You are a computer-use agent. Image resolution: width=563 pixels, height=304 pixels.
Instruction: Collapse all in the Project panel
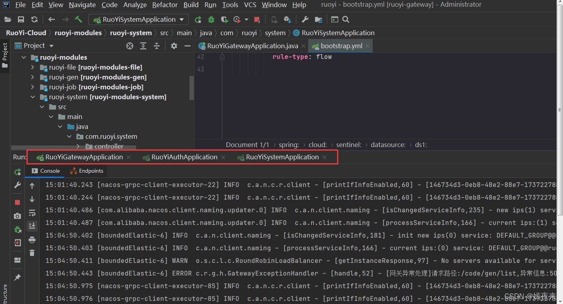tap(157, 46)
